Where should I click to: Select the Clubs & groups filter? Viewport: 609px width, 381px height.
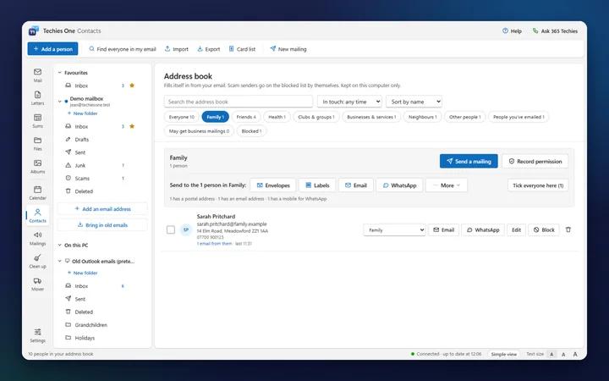point(316,117)
